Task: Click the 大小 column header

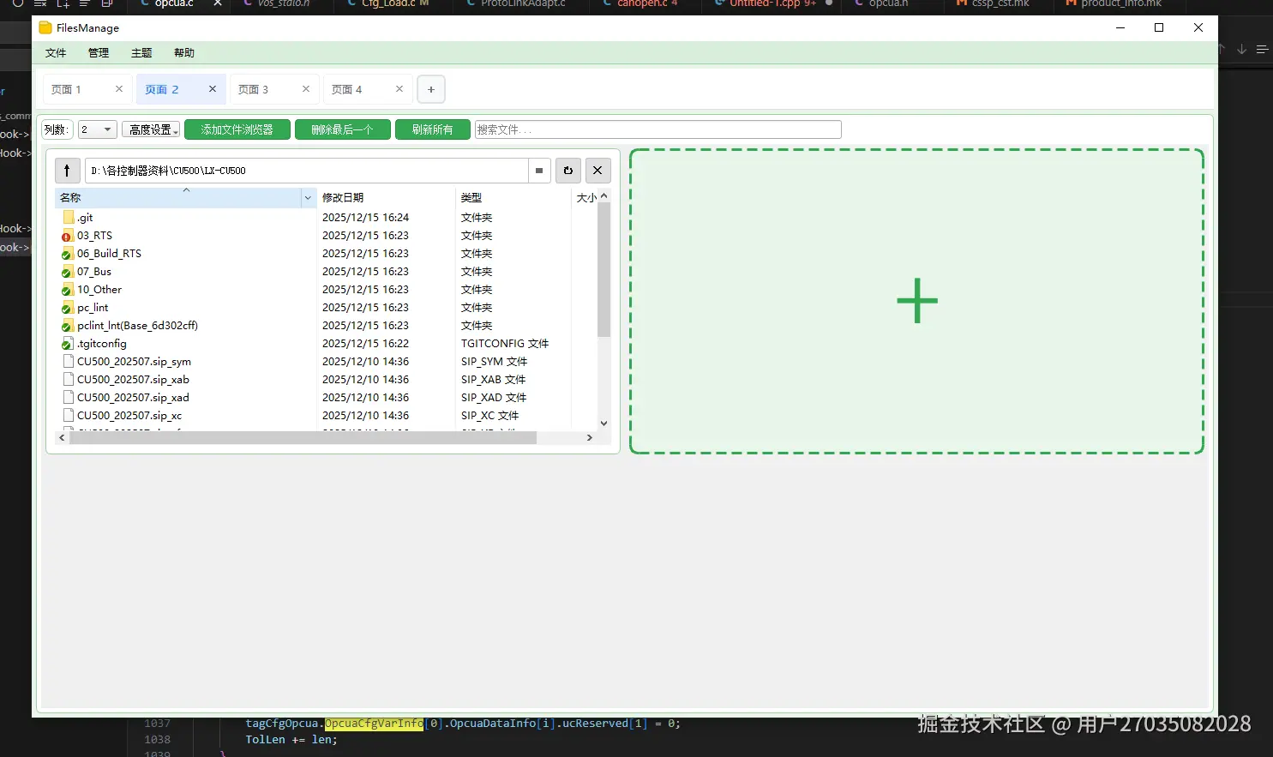Action: (x=585, y=198)
